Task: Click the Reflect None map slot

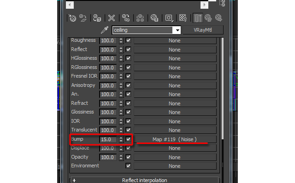Action: pyautogui.click(x=175, y=50)
